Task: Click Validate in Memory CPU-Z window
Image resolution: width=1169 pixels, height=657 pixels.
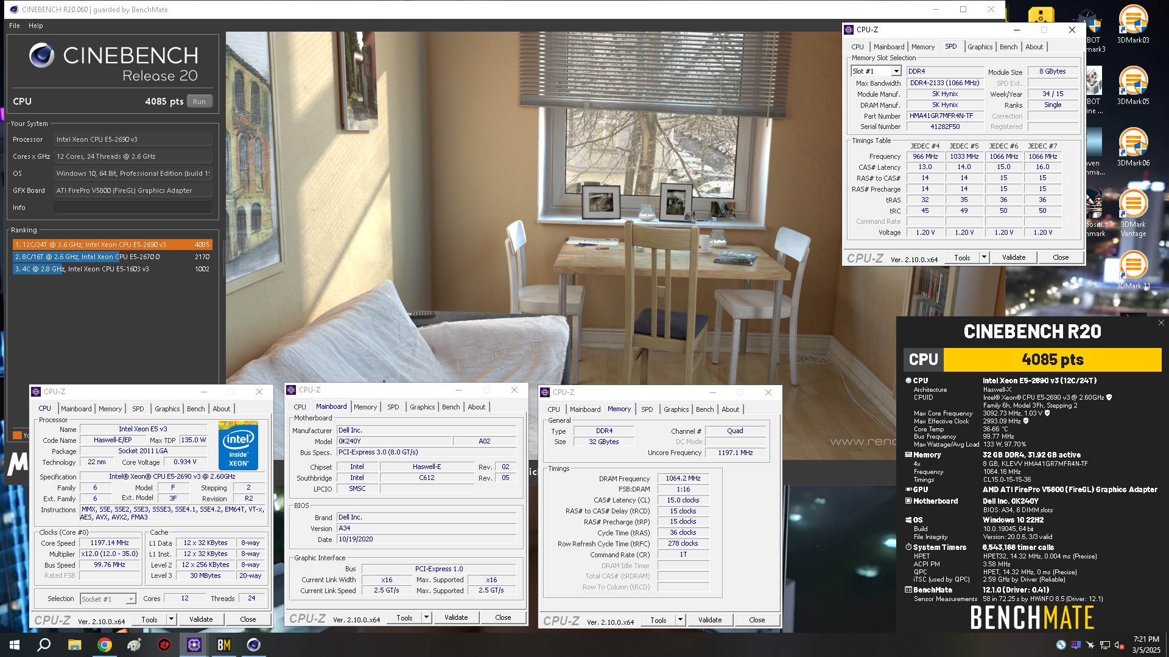Action: (x=710, y=620)
